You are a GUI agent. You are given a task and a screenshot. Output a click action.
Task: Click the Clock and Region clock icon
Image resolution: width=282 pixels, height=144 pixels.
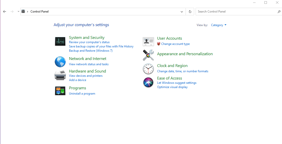tap(148, 69)
